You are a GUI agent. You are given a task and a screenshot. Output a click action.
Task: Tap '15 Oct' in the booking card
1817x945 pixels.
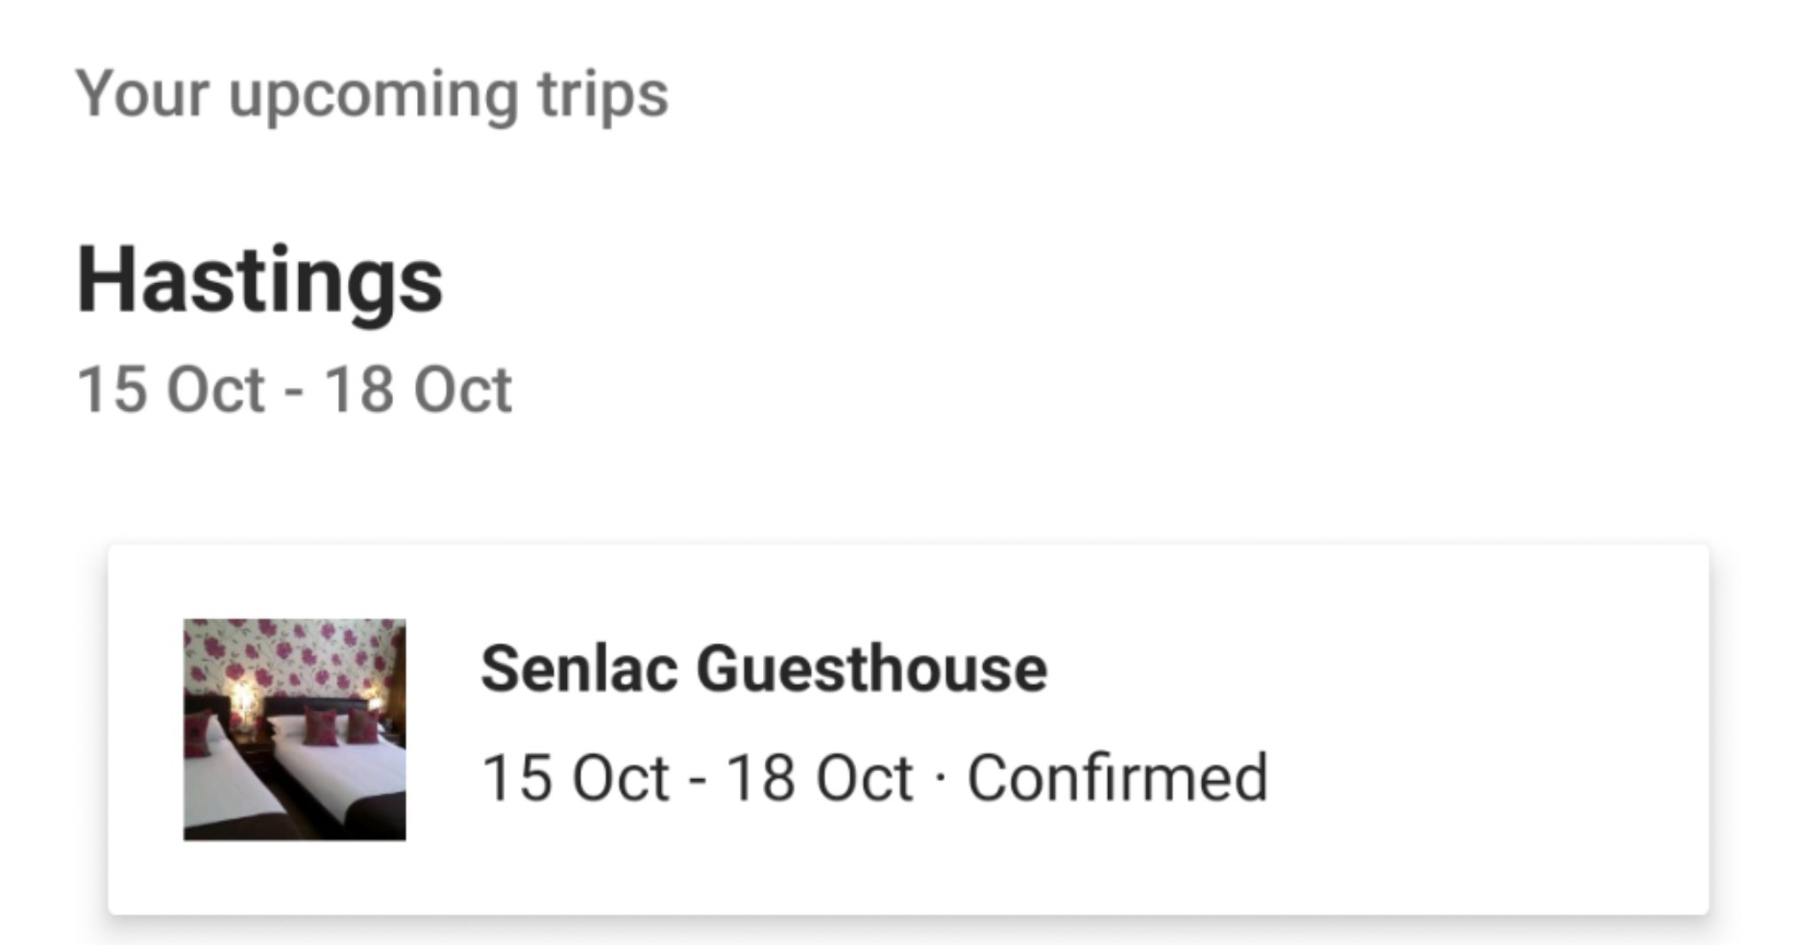[574, 778]
